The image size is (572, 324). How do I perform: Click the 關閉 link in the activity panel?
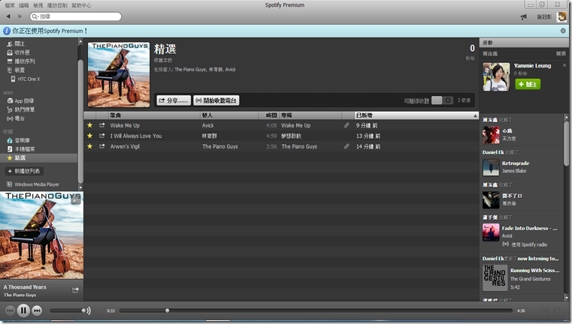pos(561,54)
